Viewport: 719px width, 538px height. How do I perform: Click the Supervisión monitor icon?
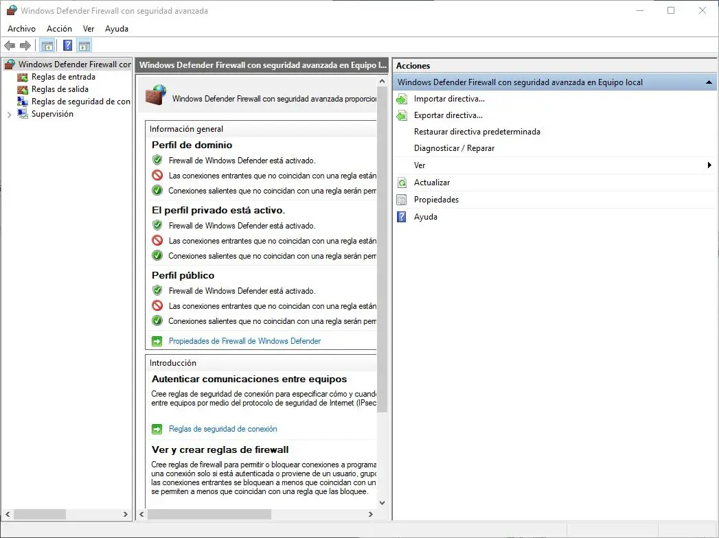(23, 114)
